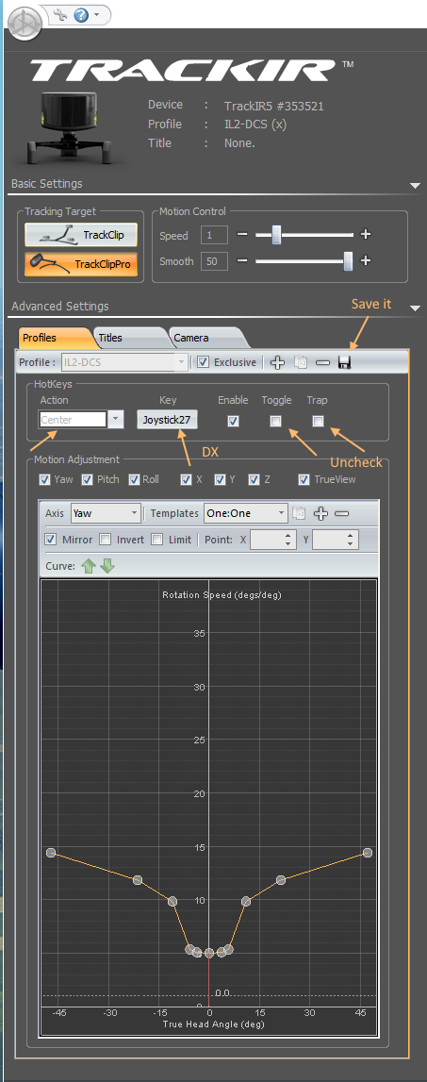Collapse the Advanced Settings section arrow
This screenshot has width=427, height=1082.
(415, 308)
